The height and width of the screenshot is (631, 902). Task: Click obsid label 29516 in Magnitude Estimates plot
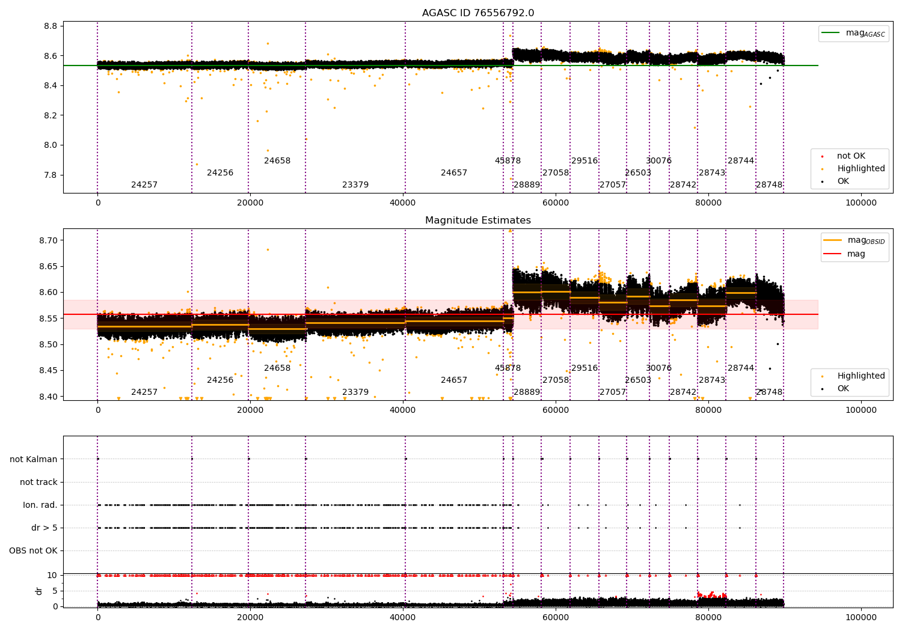[x=584, y=368]
